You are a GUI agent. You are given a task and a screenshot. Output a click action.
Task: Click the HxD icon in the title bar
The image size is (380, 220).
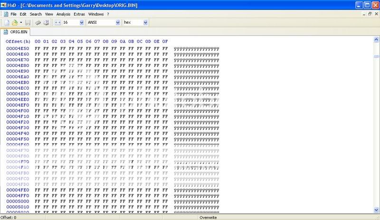tap(3, 5)
